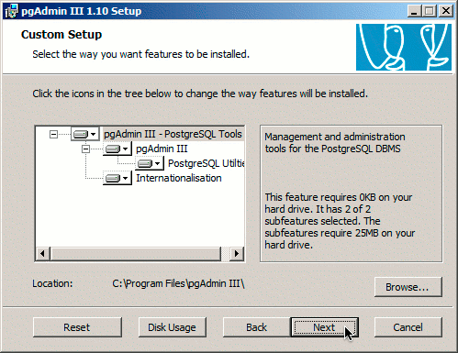Click the left arrow of the tree scrollbar

[x=43, y=253]
